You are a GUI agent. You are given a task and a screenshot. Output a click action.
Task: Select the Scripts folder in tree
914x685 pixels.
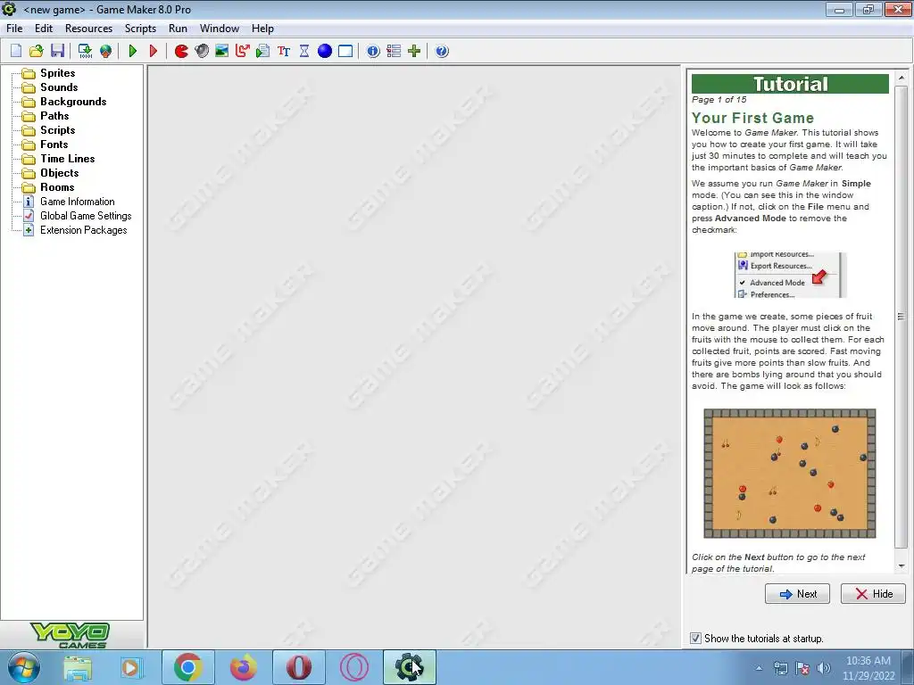coord(49,130)
